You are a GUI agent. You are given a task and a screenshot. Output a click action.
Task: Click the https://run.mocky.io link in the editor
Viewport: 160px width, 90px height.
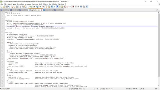coord(25,39)
